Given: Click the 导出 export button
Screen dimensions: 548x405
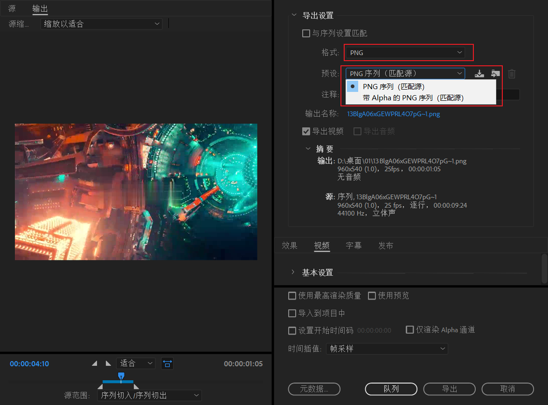Looking at the screenshot, I should tap(450, 389).
